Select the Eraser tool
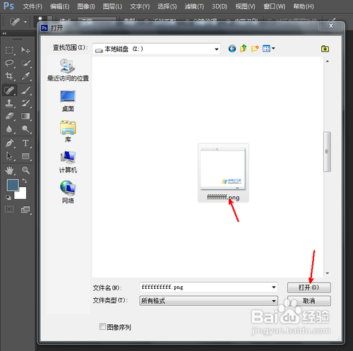Image resolution: width=353 pixels, height=351 pixels. tap(9, 116)
